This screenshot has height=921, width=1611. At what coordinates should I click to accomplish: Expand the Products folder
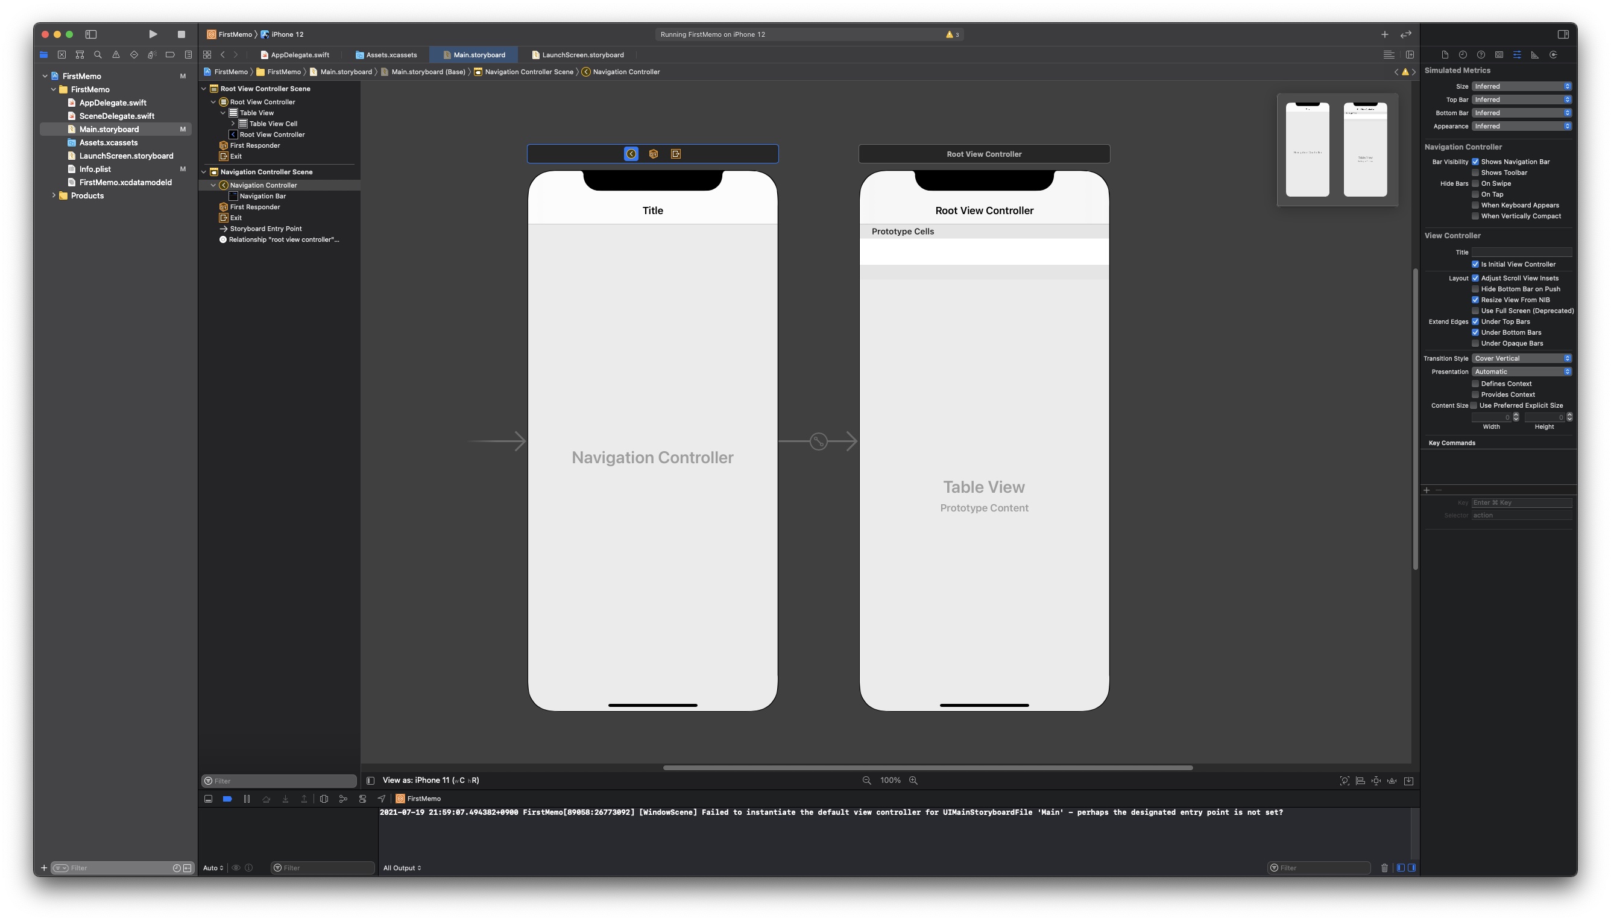tap(54, 195)
